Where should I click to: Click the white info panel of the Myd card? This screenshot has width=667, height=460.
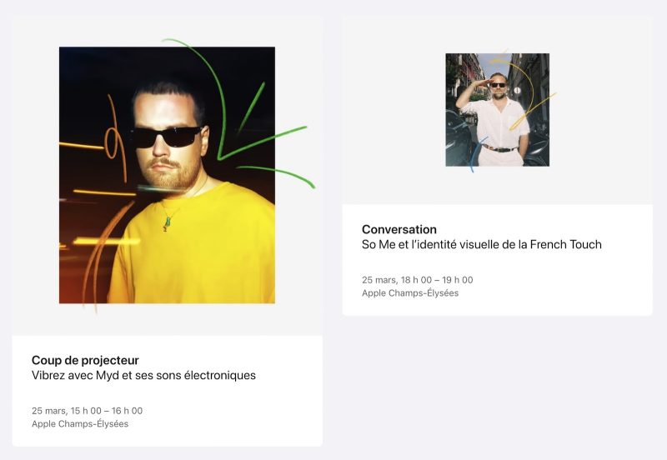168,391
